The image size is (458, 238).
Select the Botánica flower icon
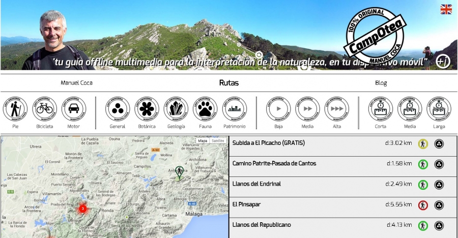coord(147,109)
